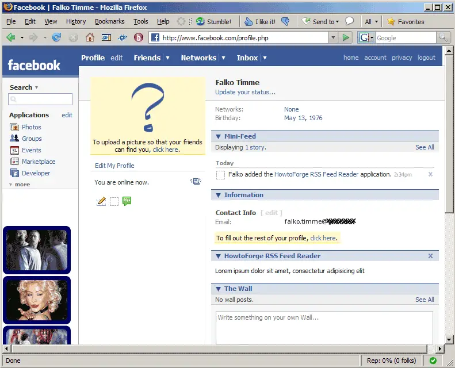
Task: Open the Inbox dropdown arrow
Action: (x=265, y=57)
